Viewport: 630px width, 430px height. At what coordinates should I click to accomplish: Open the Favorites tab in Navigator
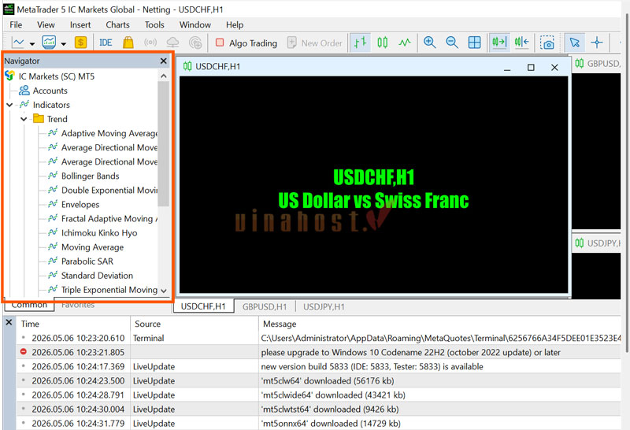(x=78, y=305)
